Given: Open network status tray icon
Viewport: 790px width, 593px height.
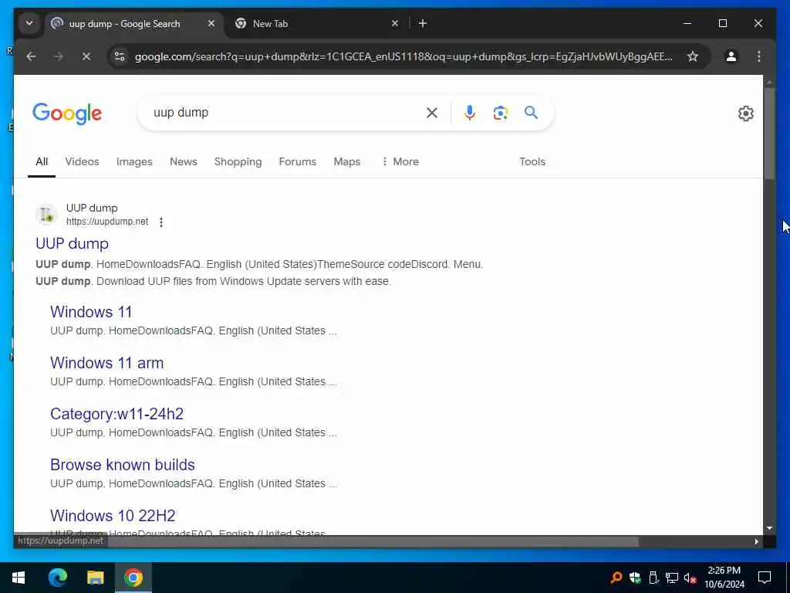Looking at the screenshot, I should point(672,578).
